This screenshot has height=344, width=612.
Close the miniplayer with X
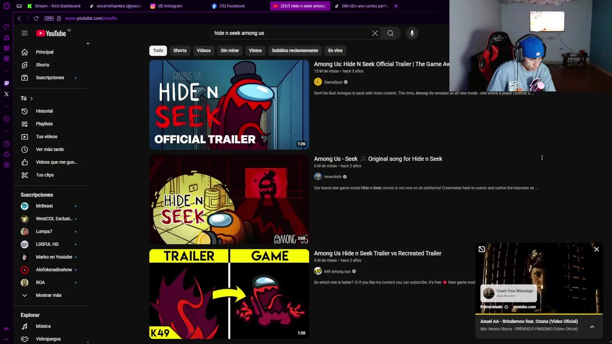coord(596,249)
